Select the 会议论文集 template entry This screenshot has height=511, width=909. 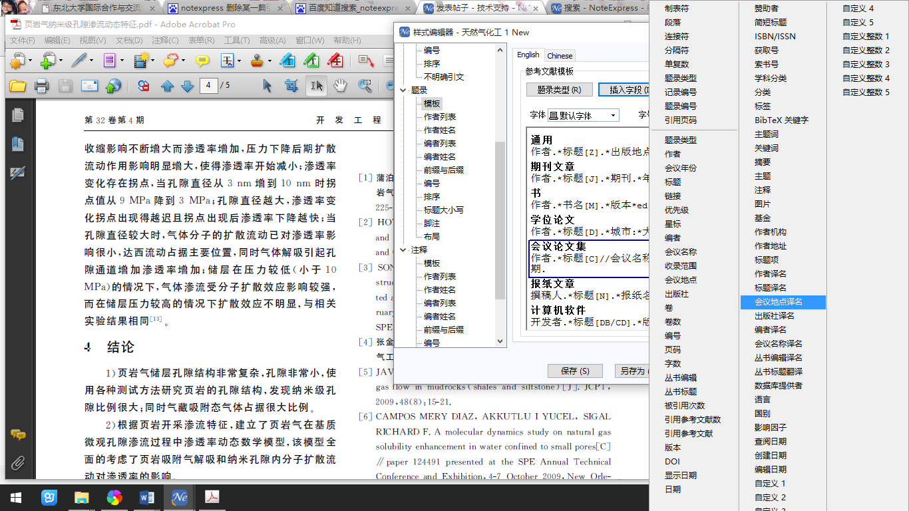tap(589, 258)
